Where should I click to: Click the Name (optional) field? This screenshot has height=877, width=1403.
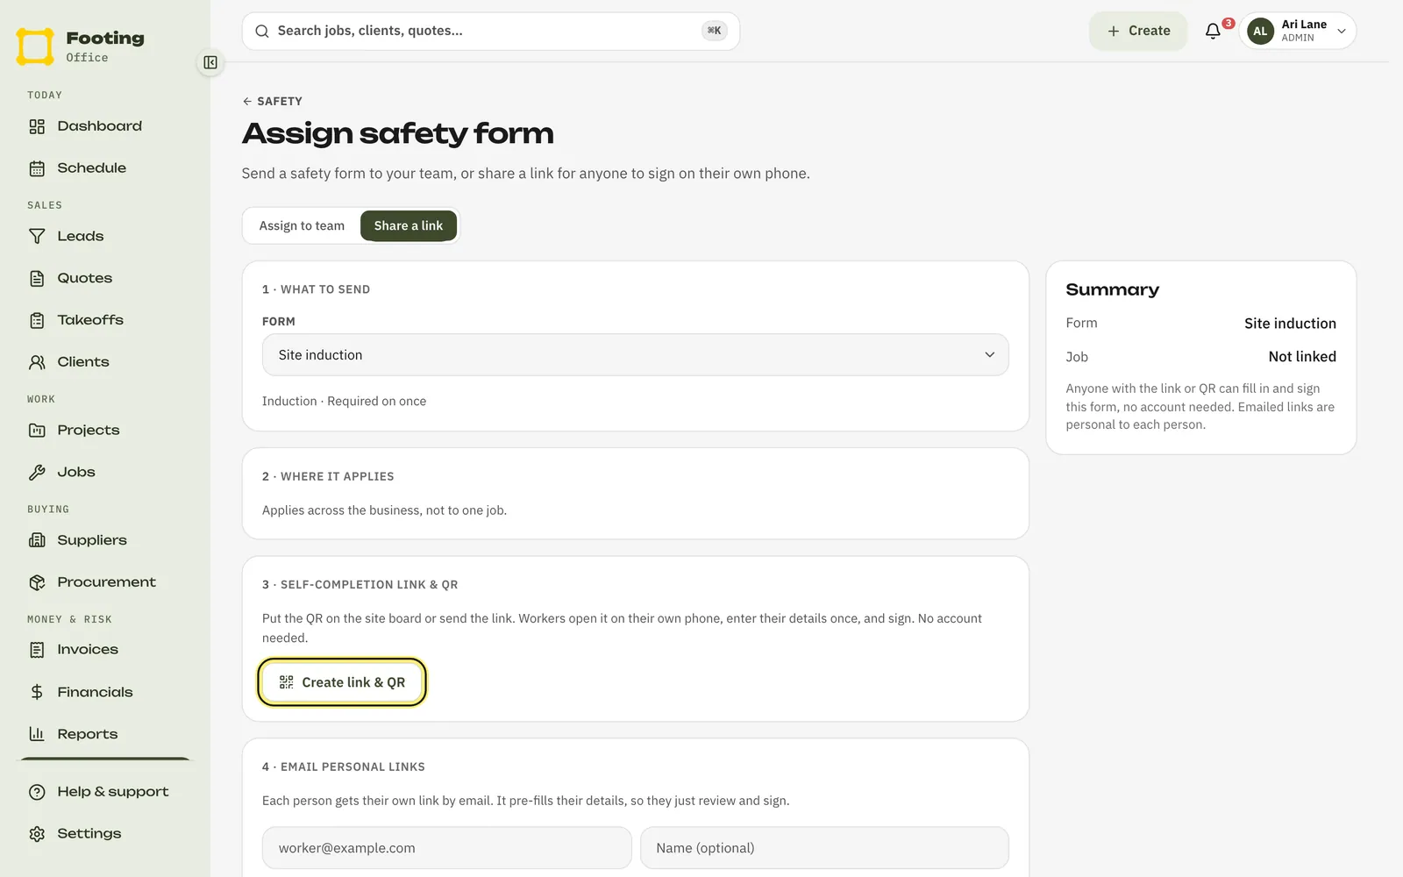(824, 848)
